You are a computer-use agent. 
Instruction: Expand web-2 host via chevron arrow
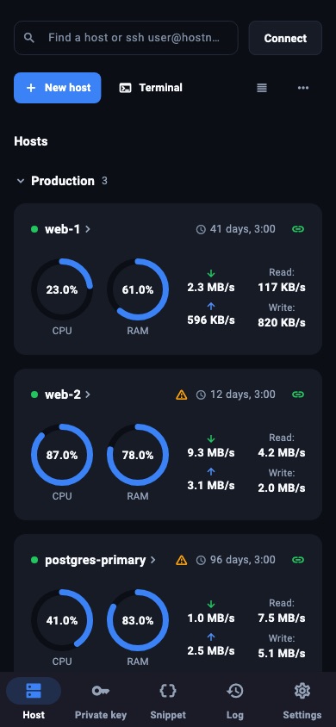[x=88, y=395]
